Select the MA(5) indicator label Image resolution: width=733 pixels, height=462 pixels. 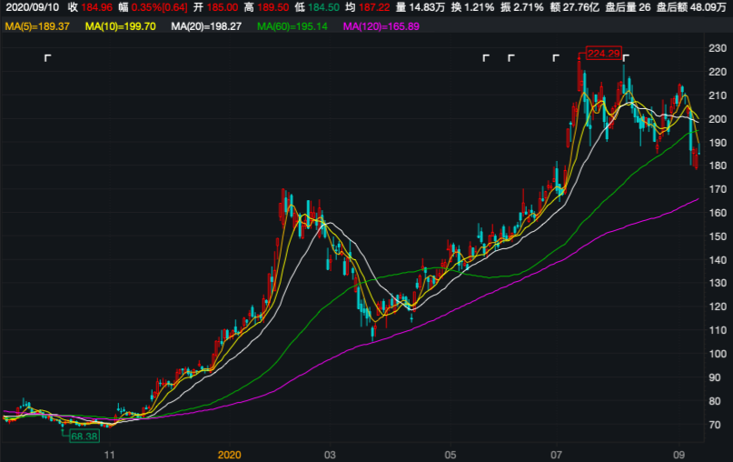click(37, 26)
